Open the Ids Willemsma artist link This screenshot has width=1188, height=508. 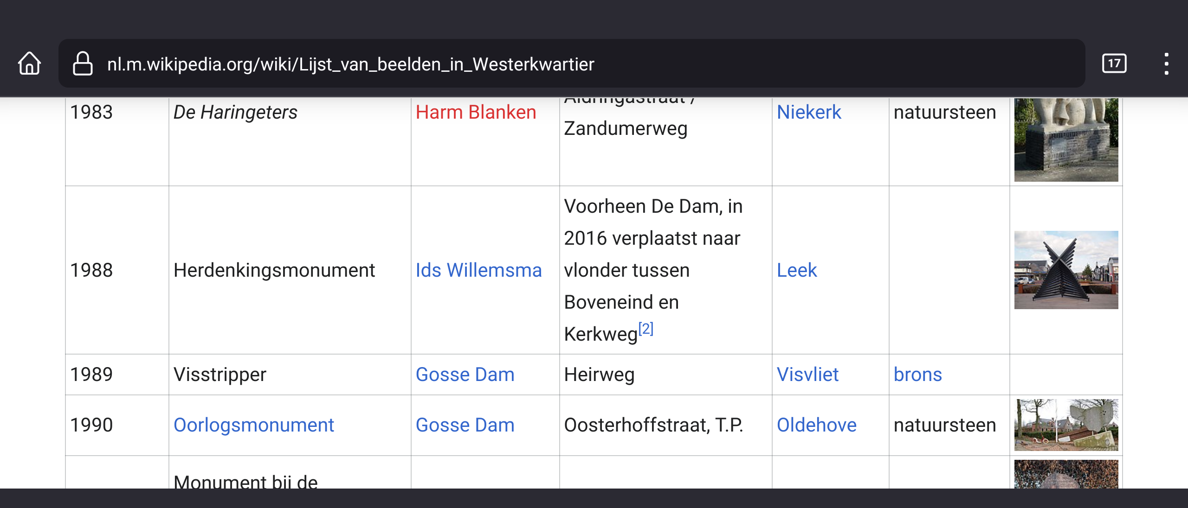coord(478,270)
